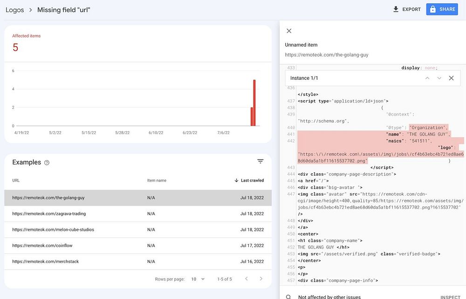Close the Unnamed item side panel
This screenshot has width=466, height=299.
[289, 31]
